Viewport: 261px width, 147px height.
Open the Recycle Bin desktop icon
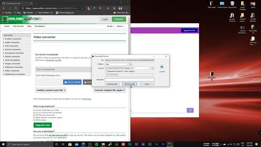(x=232, y=4)
